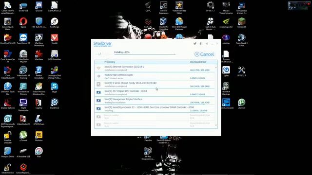Open the TeamViewer 12 desktop icon
The width and height of the screenshot is (312, 175).
(x=23, y=39)
